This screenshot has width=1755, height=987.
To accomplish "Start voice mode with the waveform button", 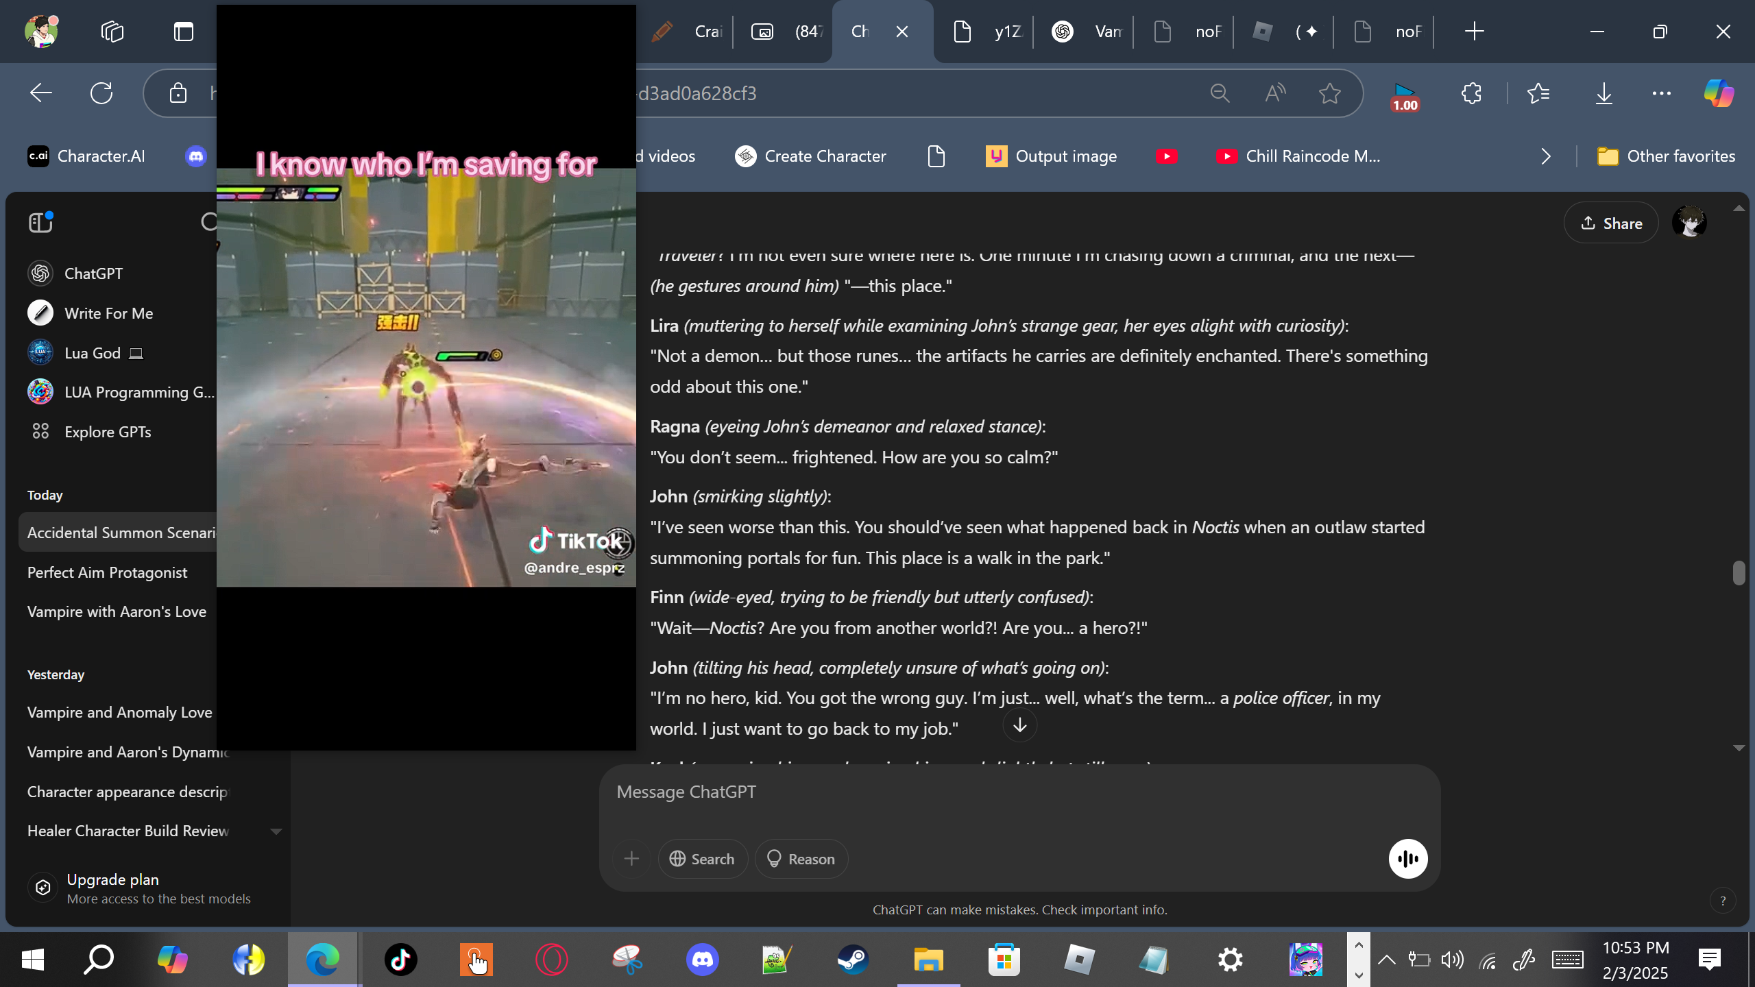I will (x=1408, y=859).
